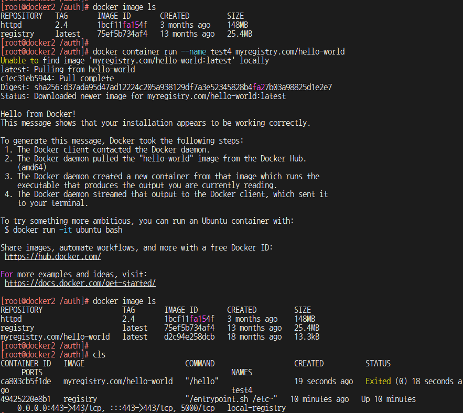The image size is (463, 413).
Task: Click the 'Unable to' yellow warning text
Action: click(x=19, y=60)
